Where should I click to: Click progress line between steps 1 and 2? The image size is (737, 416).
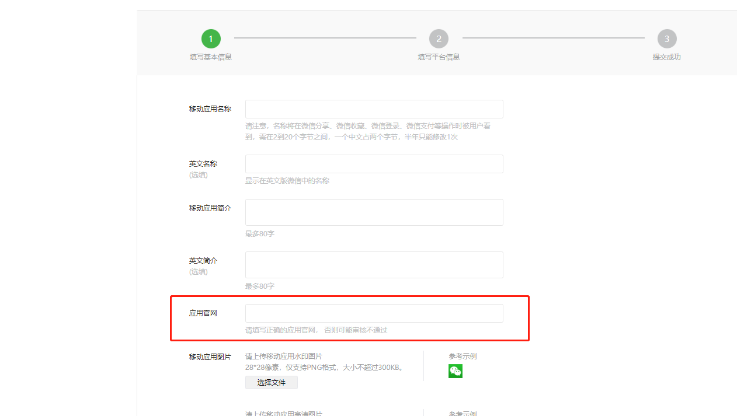click(x=325, y=39)
